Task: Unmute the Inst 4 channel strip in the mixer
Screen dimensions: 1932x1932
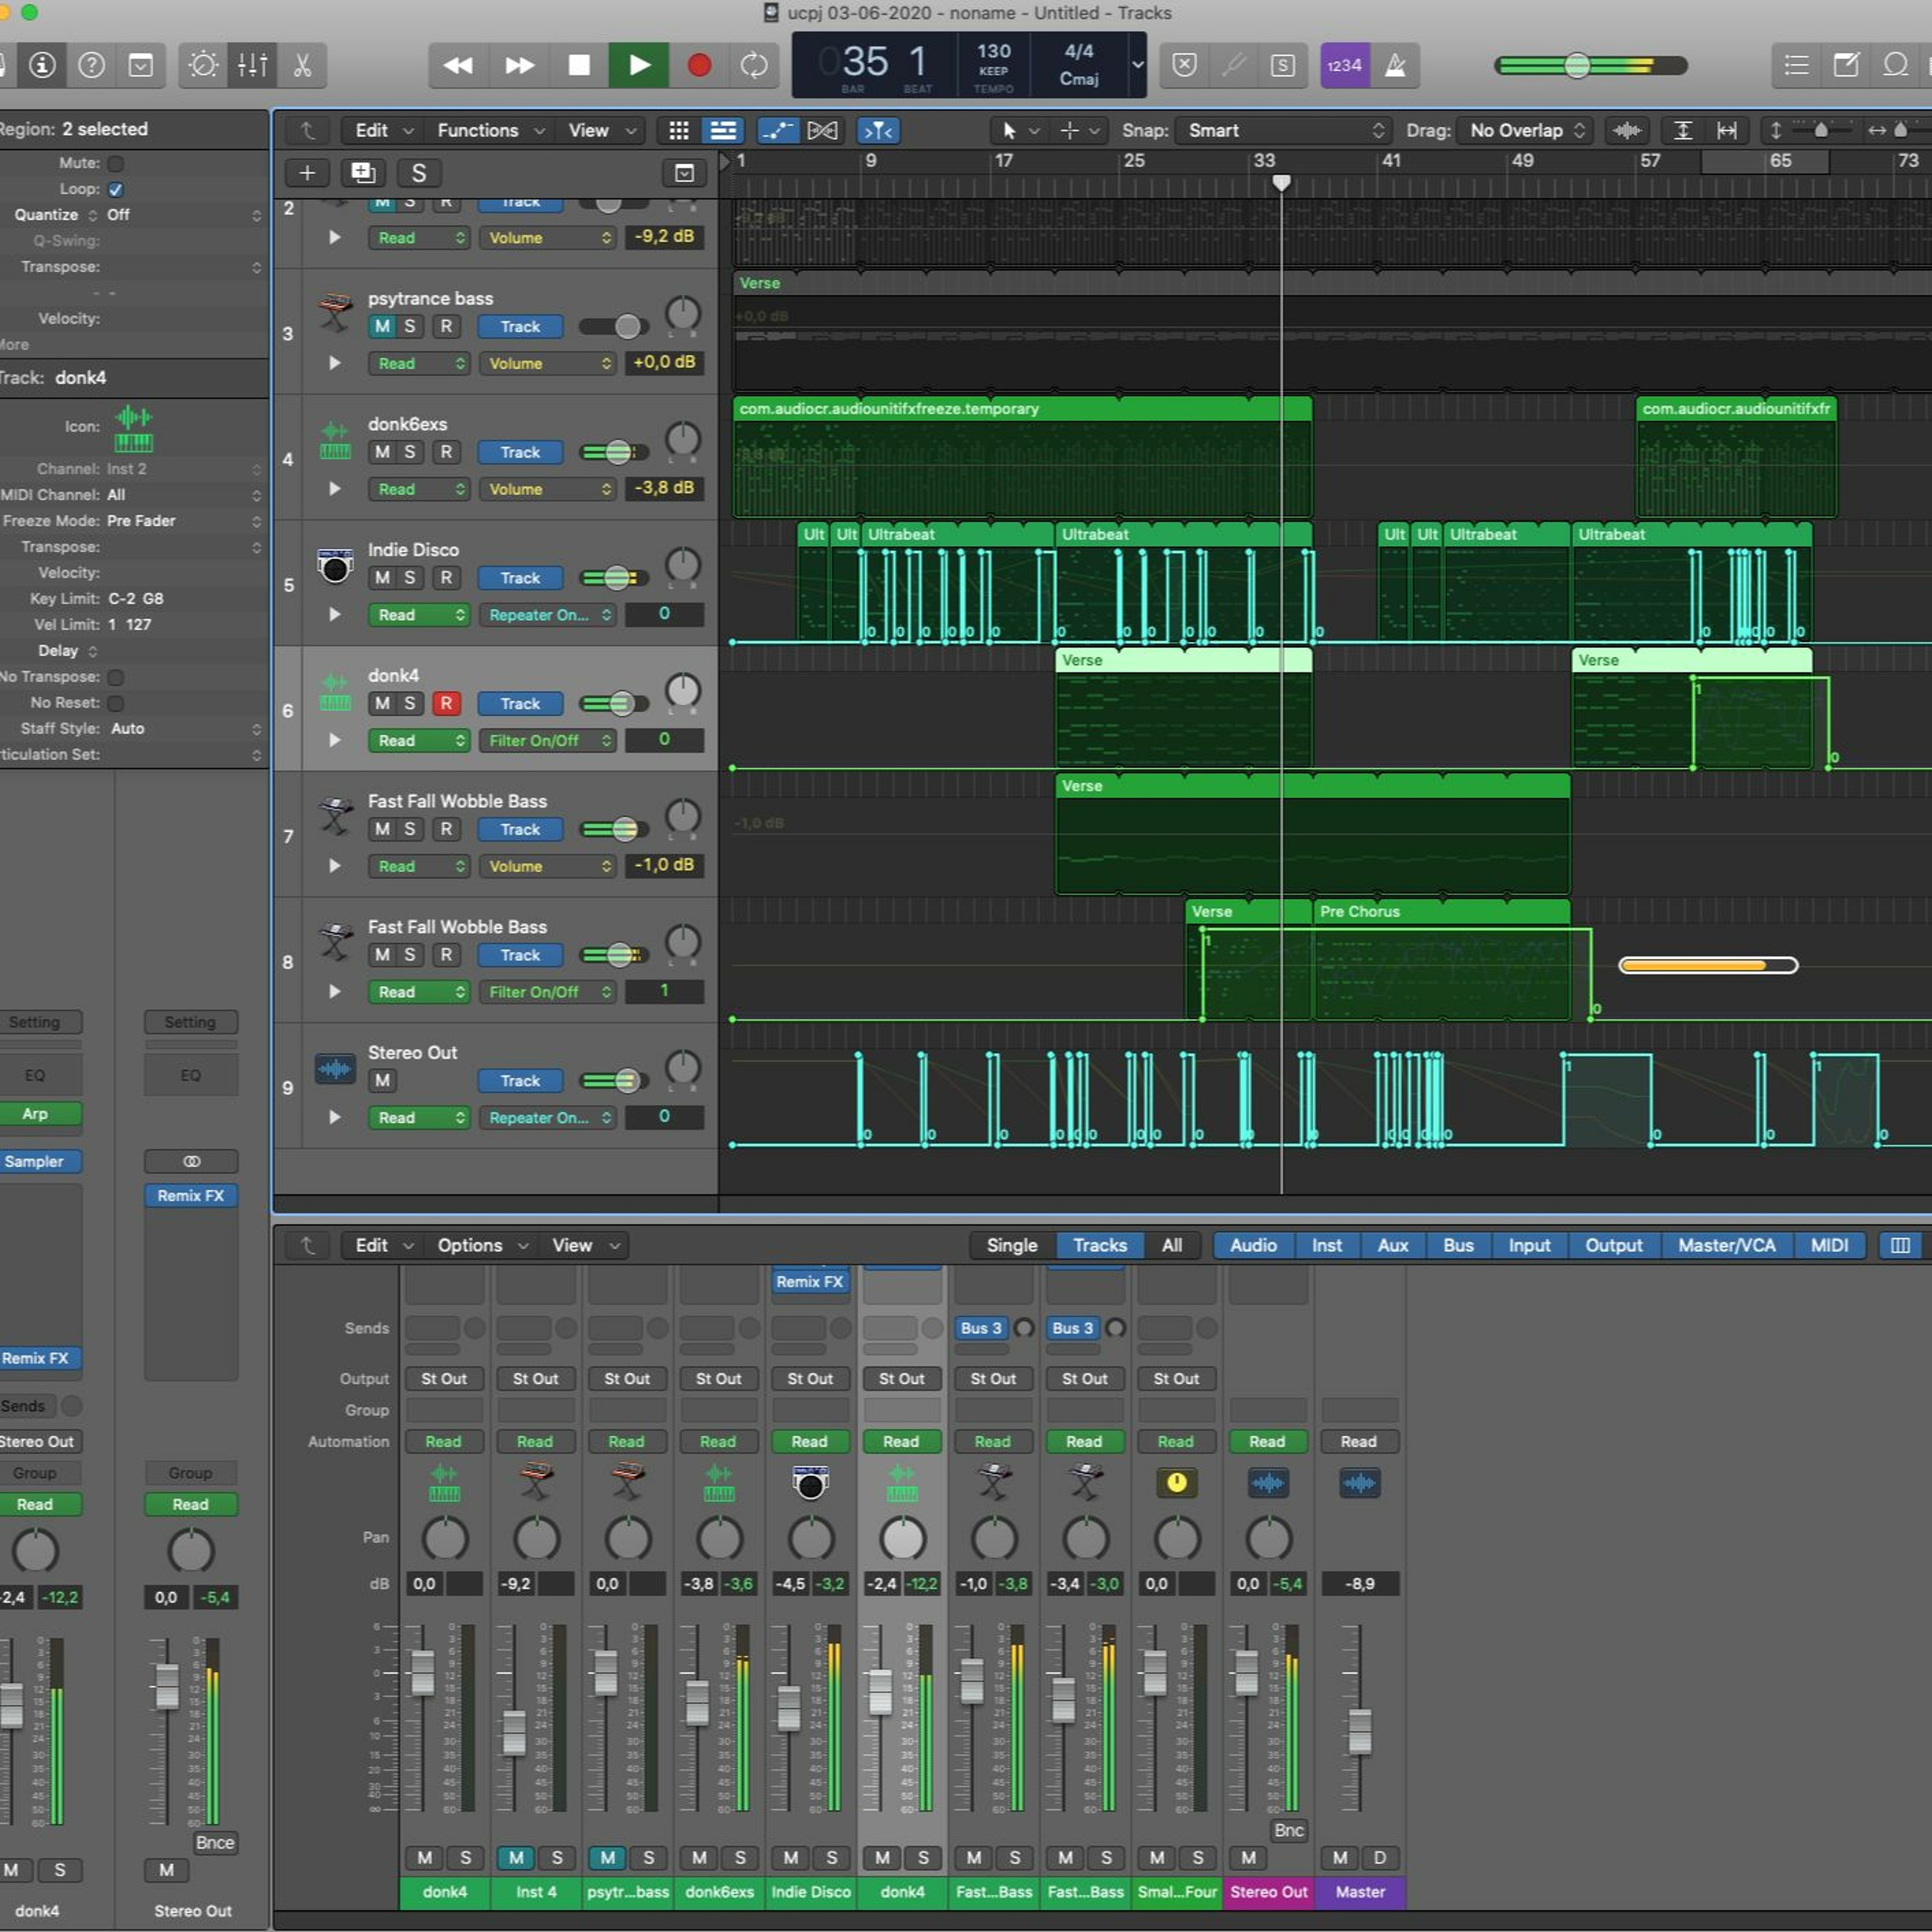Action: [x=516, y=1857]
